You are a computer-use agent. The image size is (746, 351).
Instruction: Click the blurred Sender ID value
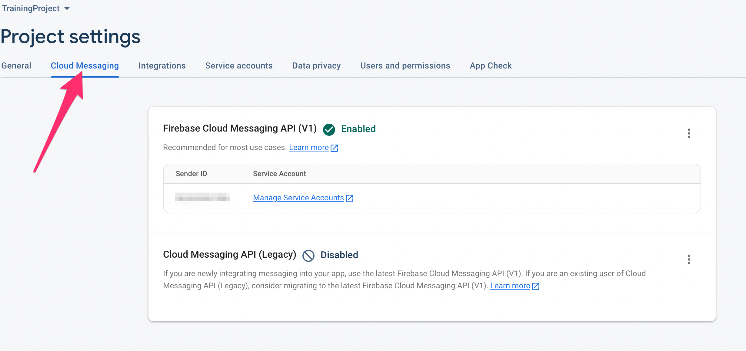(x=202, y=199)
